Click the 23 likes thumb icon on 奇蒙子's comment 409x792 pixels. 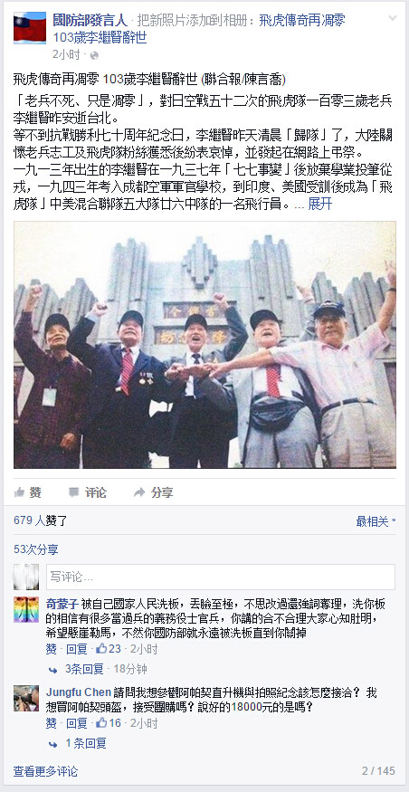(101, 649)
